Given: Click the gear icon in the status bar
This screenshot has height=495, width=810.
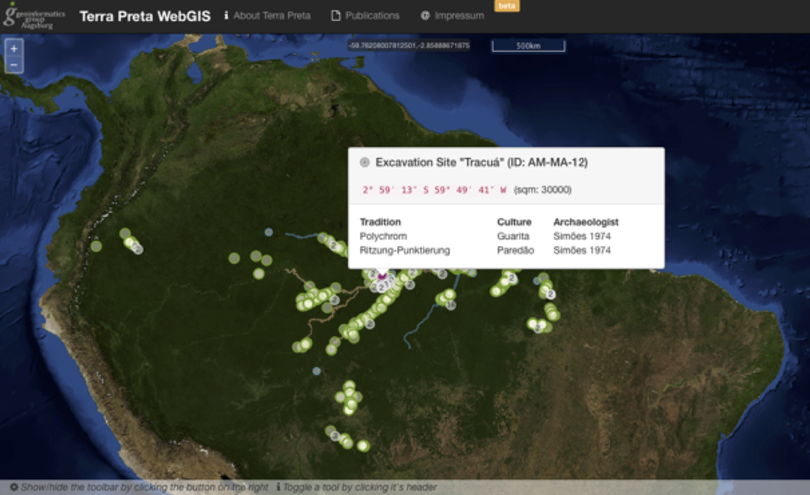Looking at the screenshot, I should (13, 487).
